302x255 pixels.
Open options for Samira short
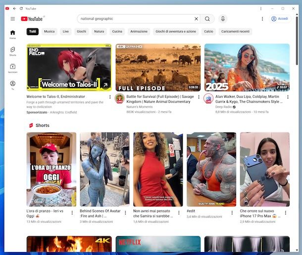[x=179, y=212]
